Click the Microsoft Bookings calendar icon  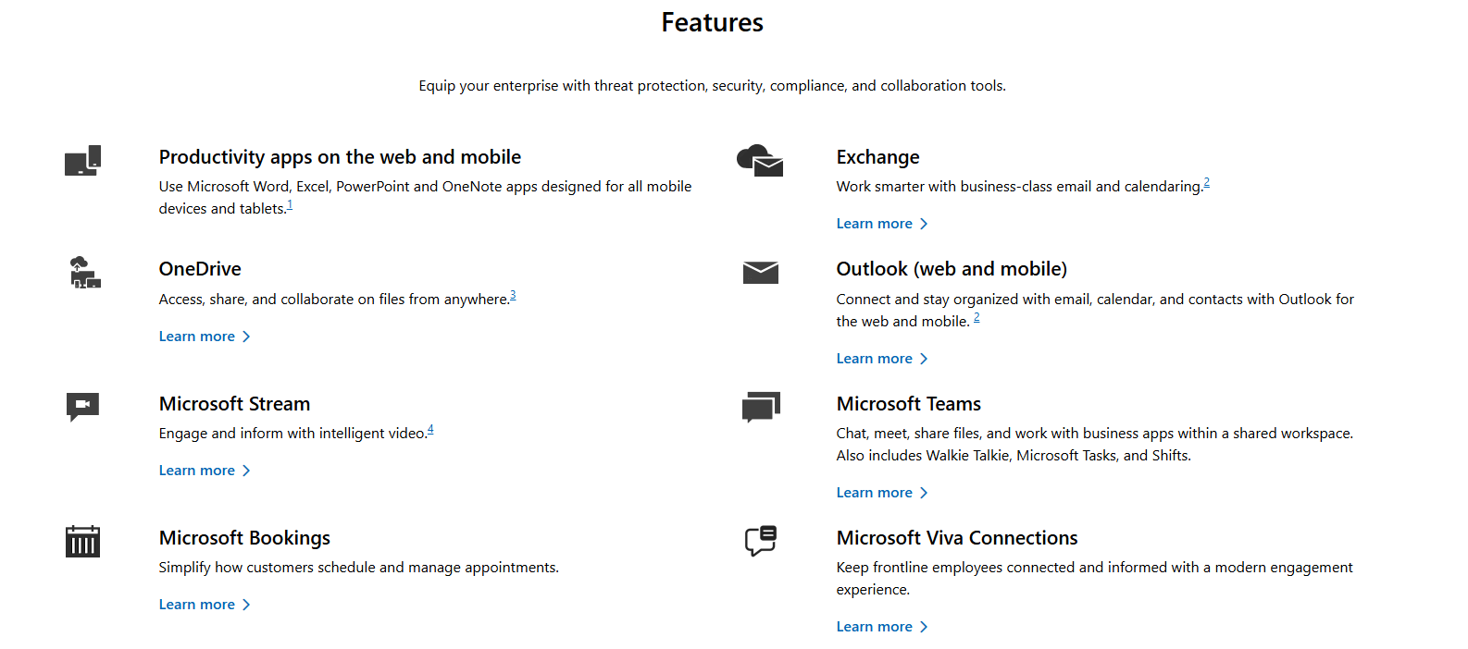(x=82, y=541)
